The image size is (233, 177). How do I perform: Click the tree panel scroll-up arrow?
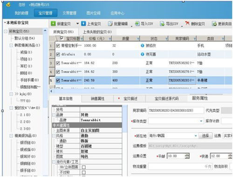[45, 31]
